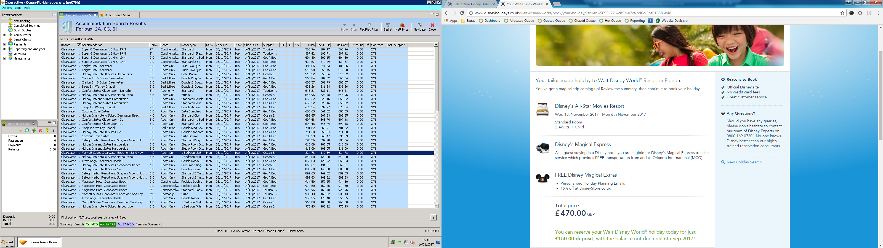The height and width of the screenshot is (248, 883).
Task: Close the Booking contents panel tab
Action: click(x=34, y=124)
